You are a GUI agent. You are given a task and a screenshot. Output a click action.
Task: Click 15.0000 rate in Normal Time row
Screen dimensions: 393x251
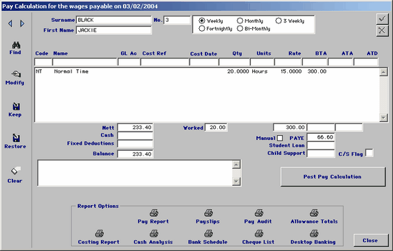291,71
